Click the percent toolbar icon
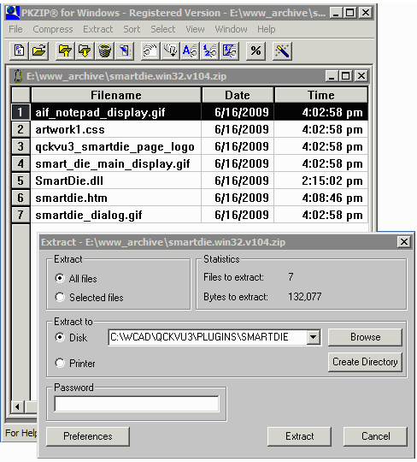This screenshot has height=462, width=417. 255,51
